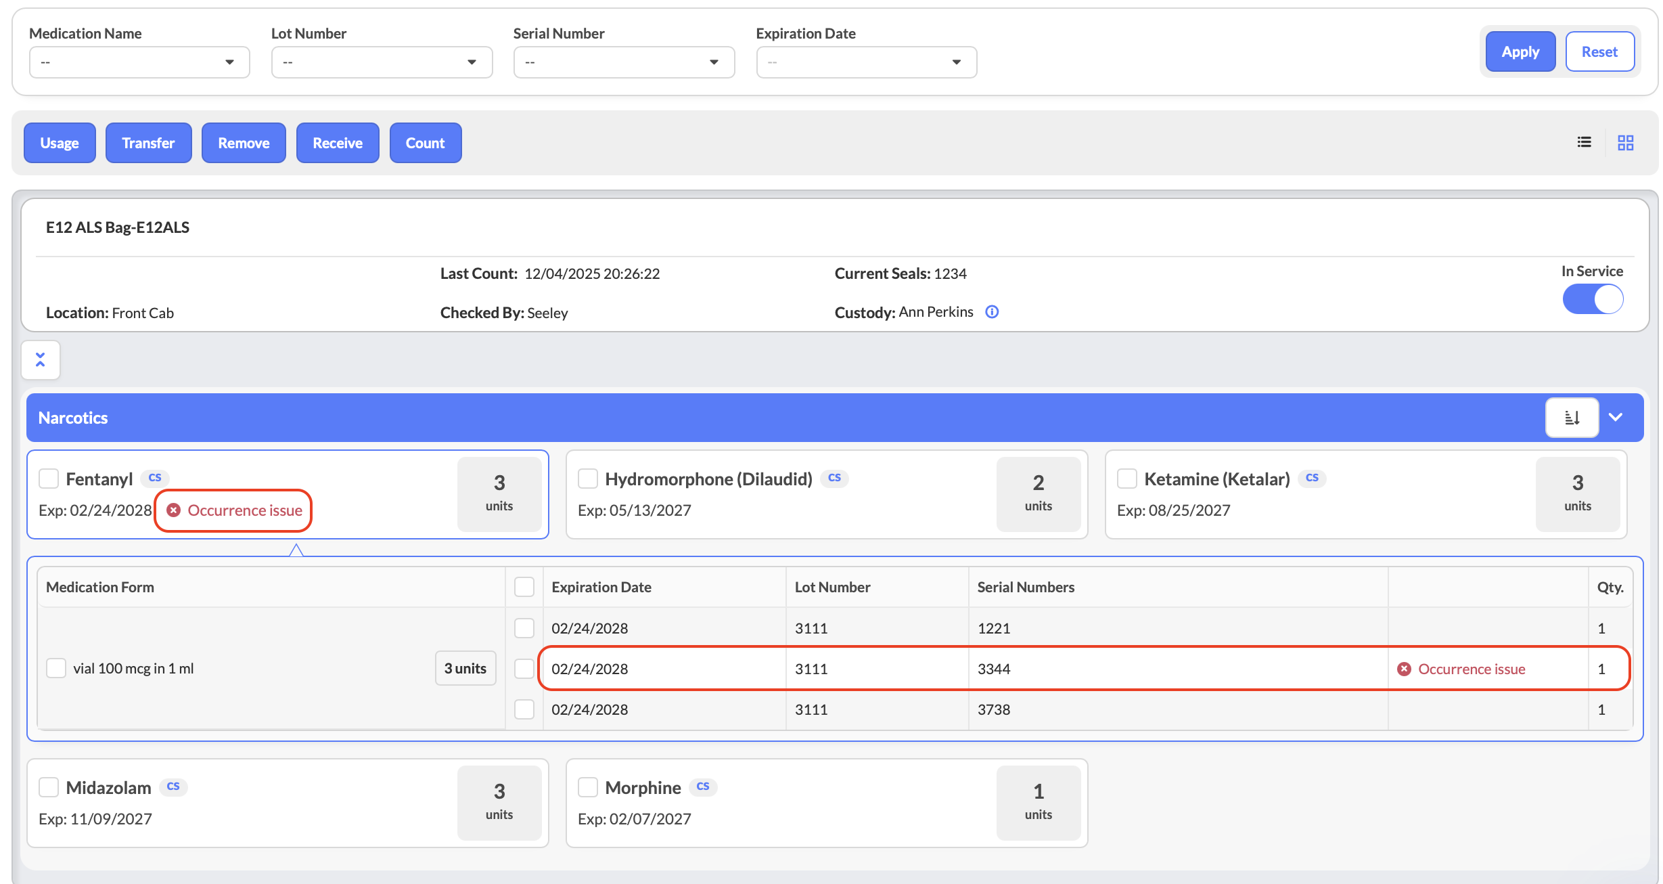
Task: Open the Expiration Date filter field
Action: click(866, 62)
